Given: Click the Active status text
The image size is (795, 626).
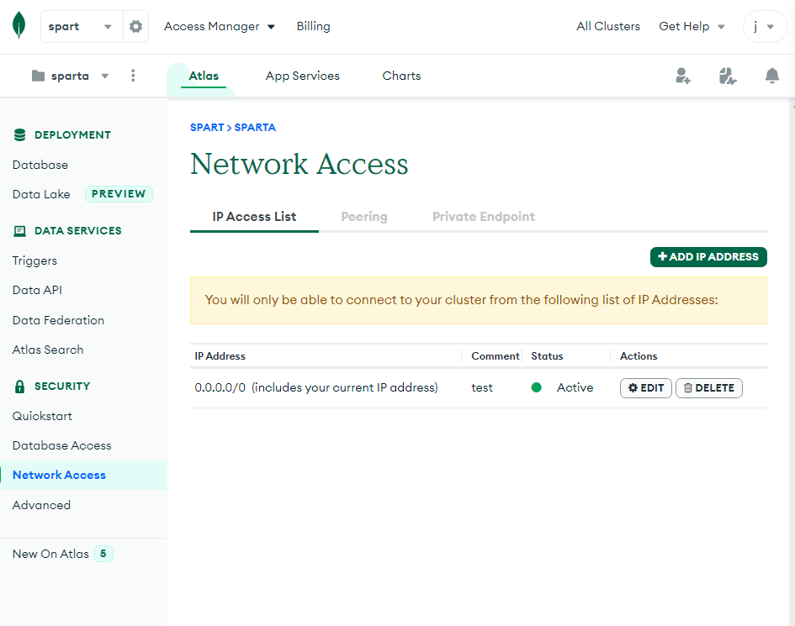Looking at the screenshot, I should [575, 388].
